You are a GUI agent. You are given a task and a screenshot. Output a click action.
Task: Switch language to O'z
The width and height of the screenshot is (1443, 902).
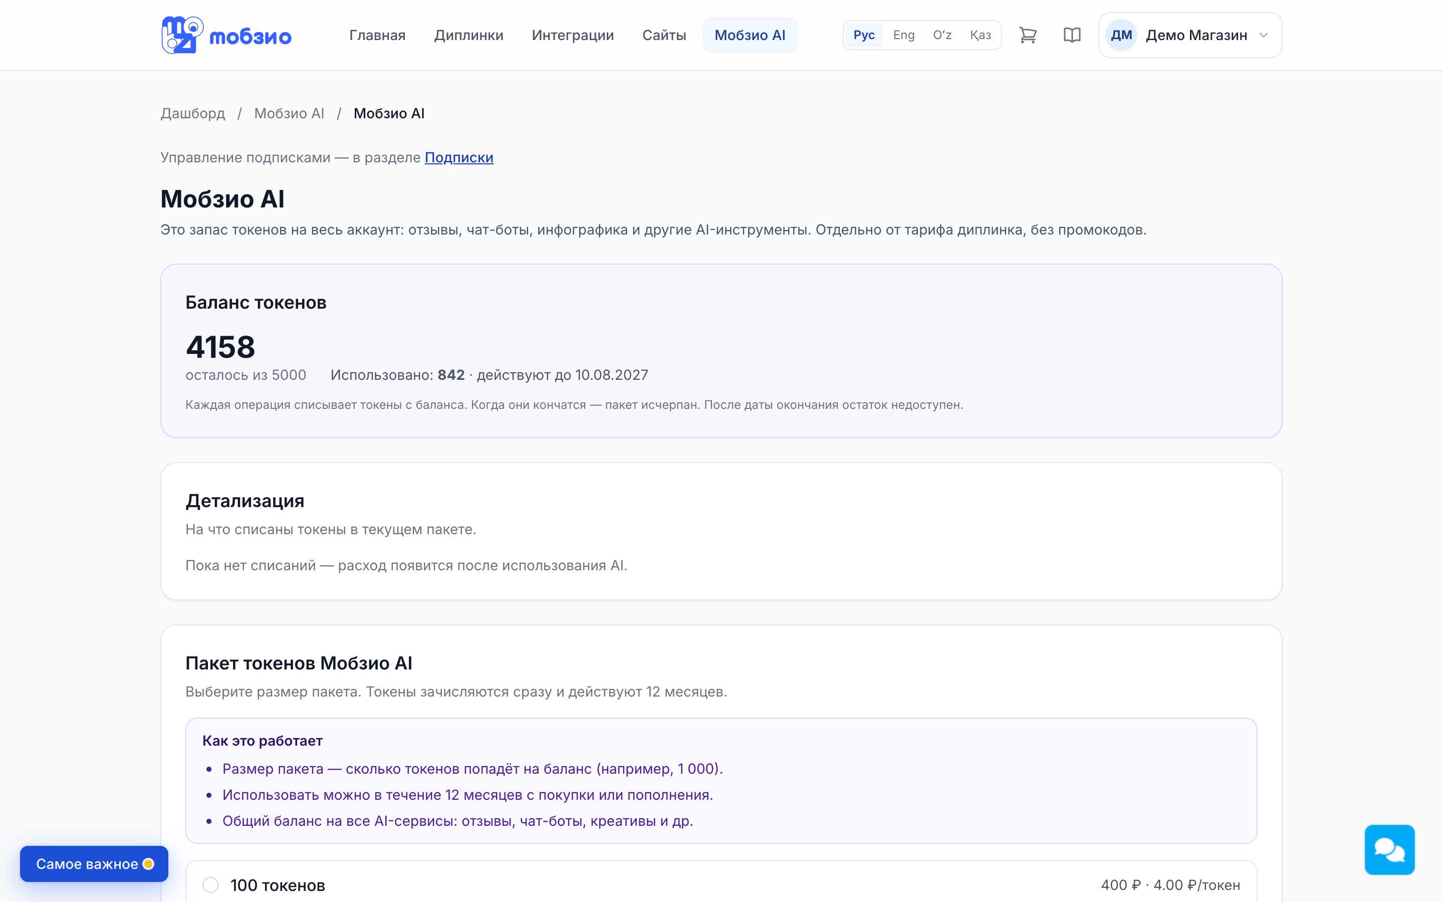pos(942,35)
